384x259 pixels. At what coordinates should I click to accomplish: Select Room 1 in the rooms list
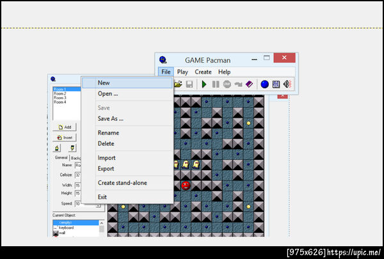(67, 89)
